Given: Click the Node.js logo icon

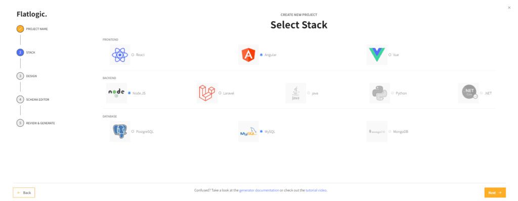Looking at the screenshot, I should [x=117, y=93].
